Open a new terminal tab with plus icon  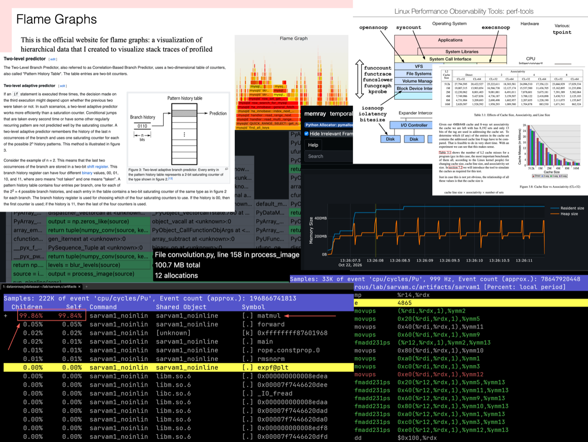[x=86, y=287]
